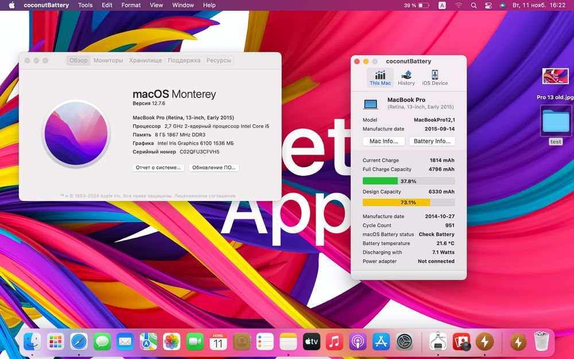This screenshot has height=359, width=574.
Task: Launch Launchpad from the Dock
Action: [x=56, y=342]
